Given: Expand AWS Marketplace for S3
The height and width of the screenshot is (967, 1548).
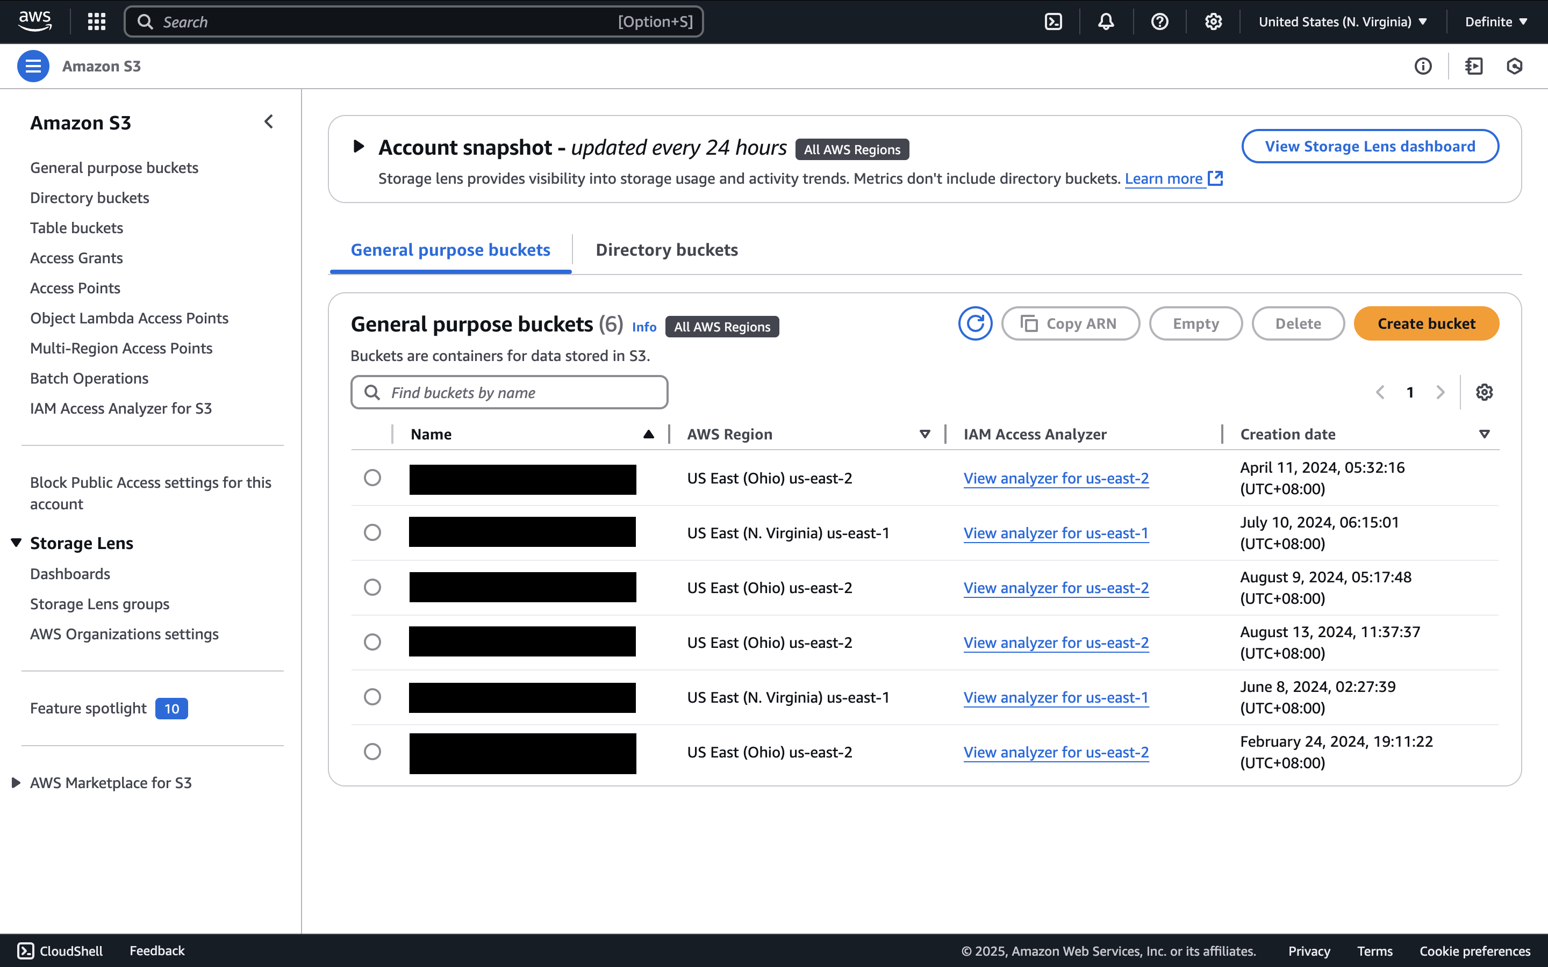Looking at the screenshot, I should click(17, 783).
